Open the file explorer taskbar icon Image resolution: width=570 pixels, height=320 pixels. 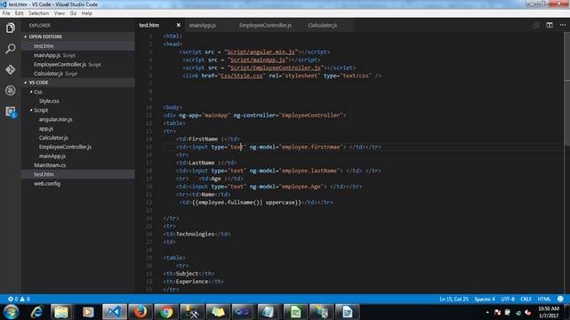tap(61, 312)
